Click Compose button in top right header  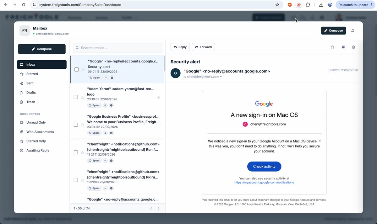pos(333,31)
